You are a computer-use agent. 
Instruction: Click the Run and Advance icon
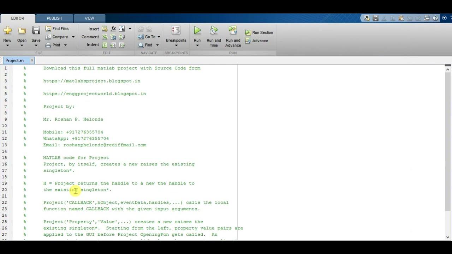[233, 30]
